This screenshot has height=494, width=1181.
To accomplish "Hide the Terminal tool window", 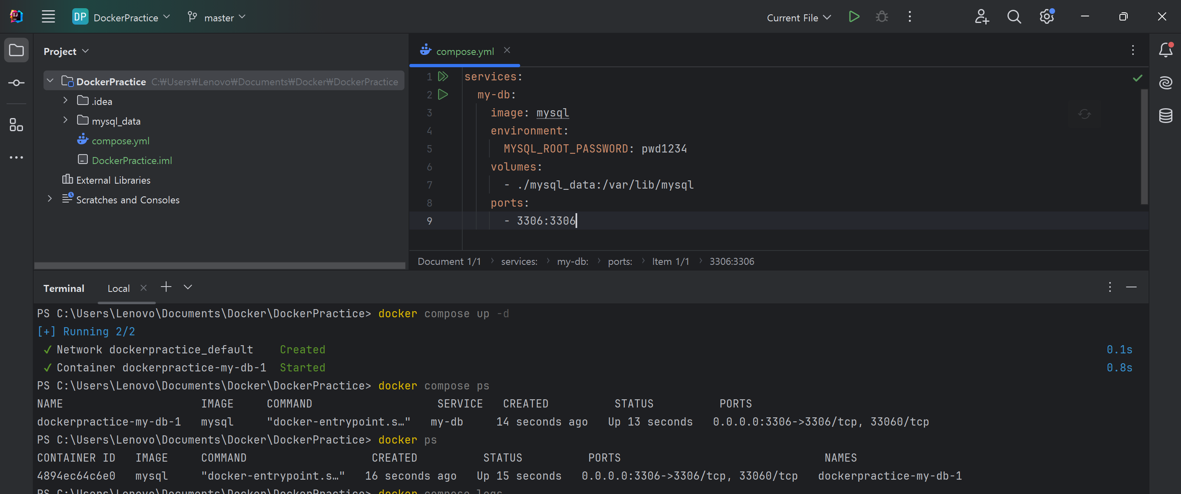I will click(x=1131, y=287).
